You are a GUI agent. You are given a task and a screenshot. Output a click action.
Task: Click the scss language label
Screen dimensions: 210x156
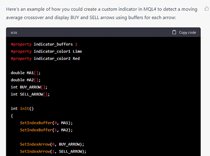click(14, 33)
